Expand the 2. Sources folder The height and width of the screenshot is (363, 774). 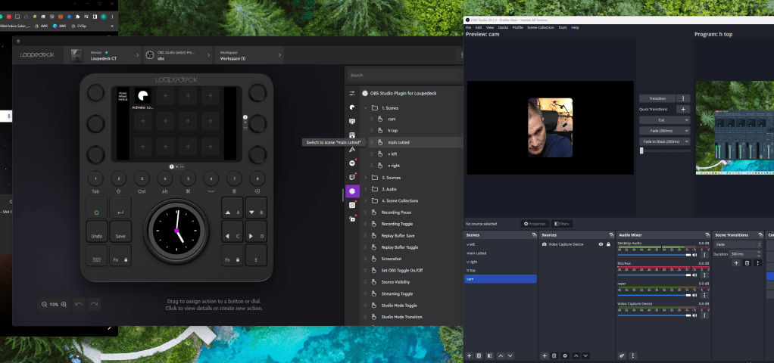click(x=366, y=178)
